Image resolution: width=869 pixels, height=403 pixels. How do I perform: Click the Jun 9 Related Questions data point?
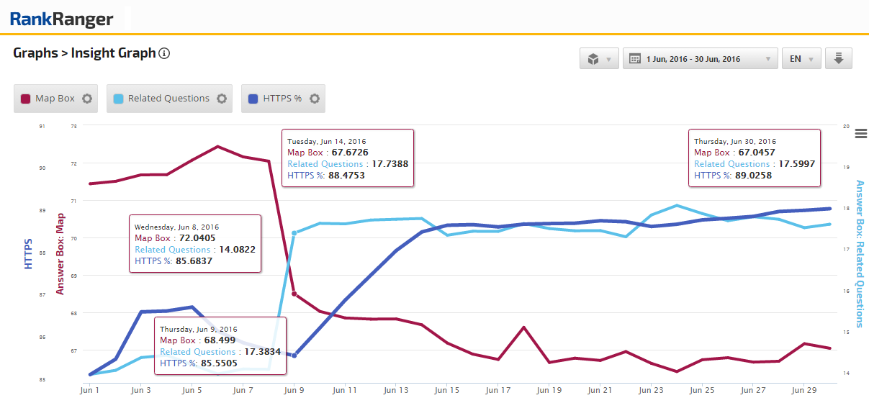coord(294,233)
